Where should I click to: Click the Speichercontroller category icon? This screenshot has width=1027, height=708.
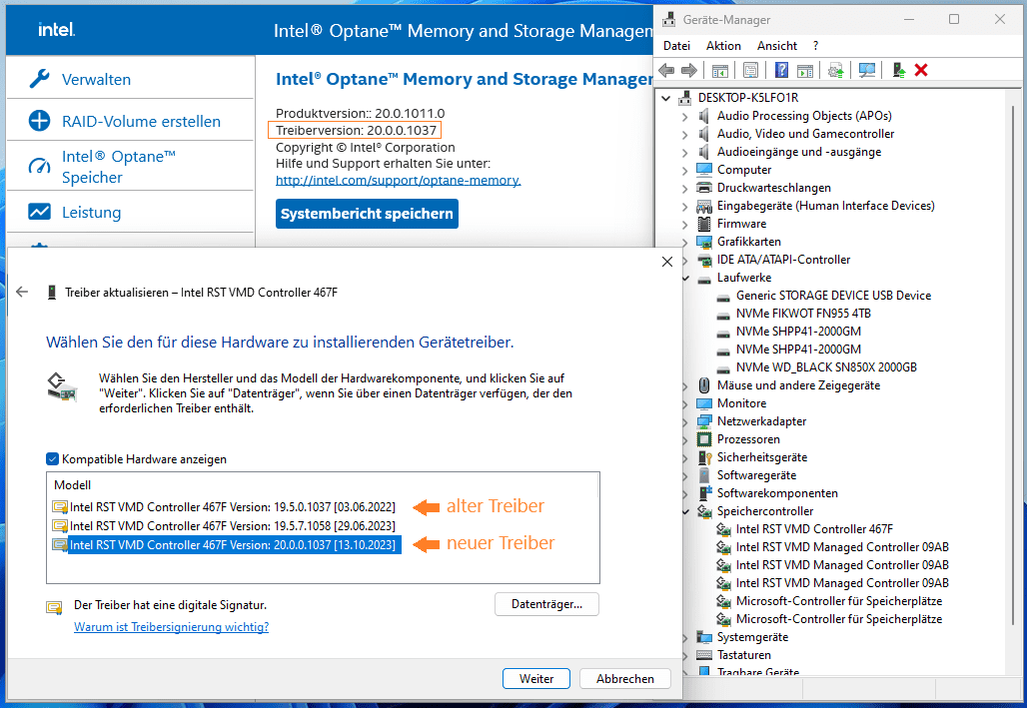(x=704, y=511)
